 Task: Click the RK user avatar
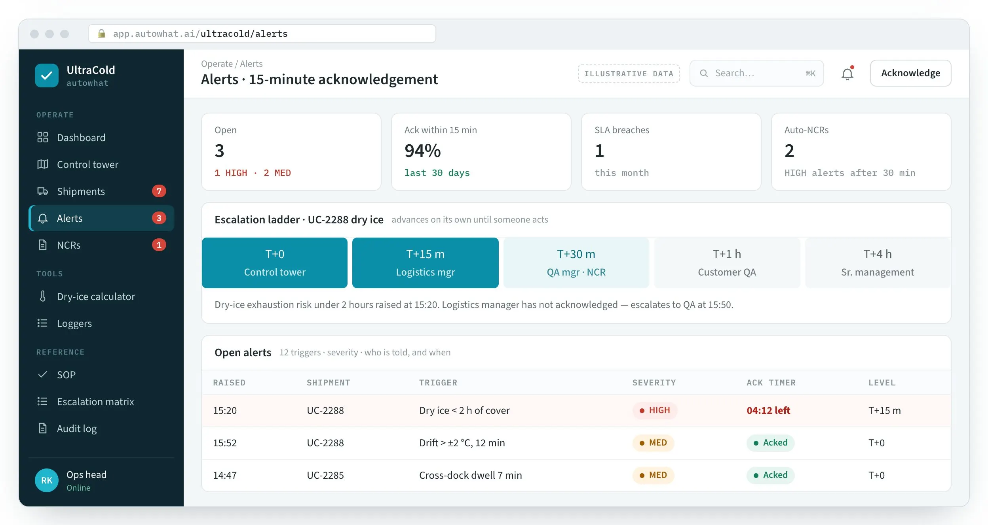[x=47, y=480]
